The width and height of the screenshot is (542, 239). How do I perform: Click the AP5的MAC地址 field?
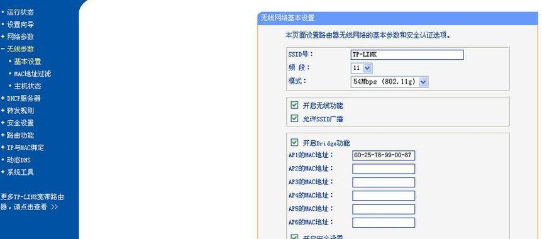coord(384,209)
